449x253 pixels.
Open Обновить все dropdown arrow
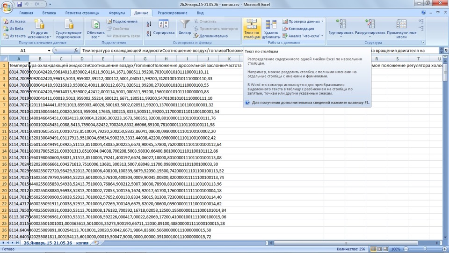pos(99,37)
